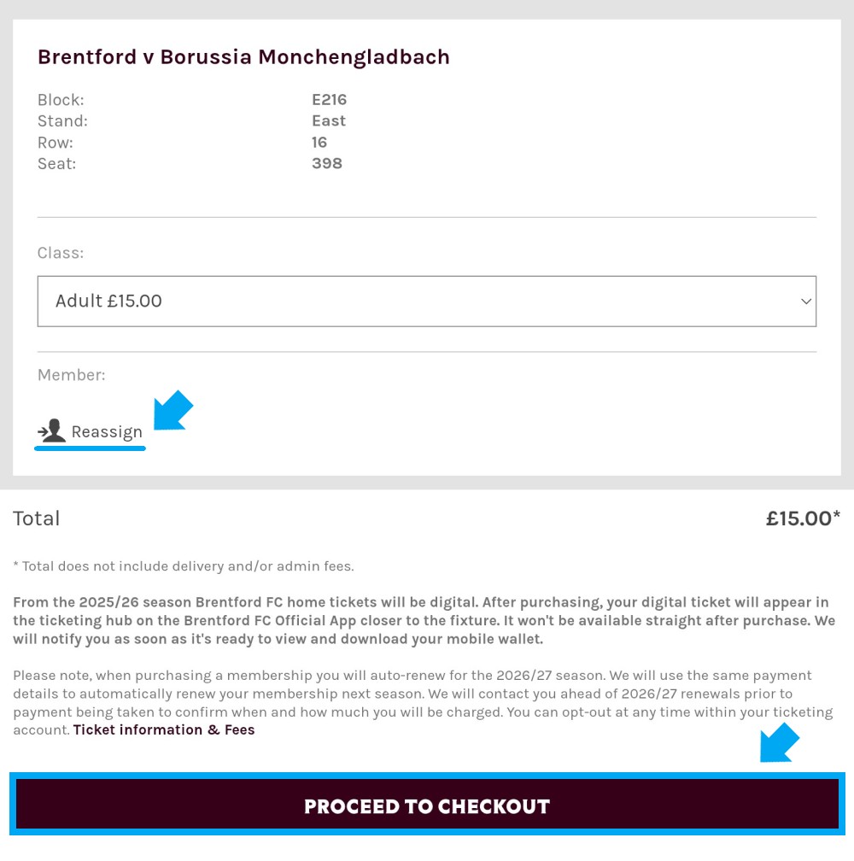Click the Member field label

coord(72,375)
